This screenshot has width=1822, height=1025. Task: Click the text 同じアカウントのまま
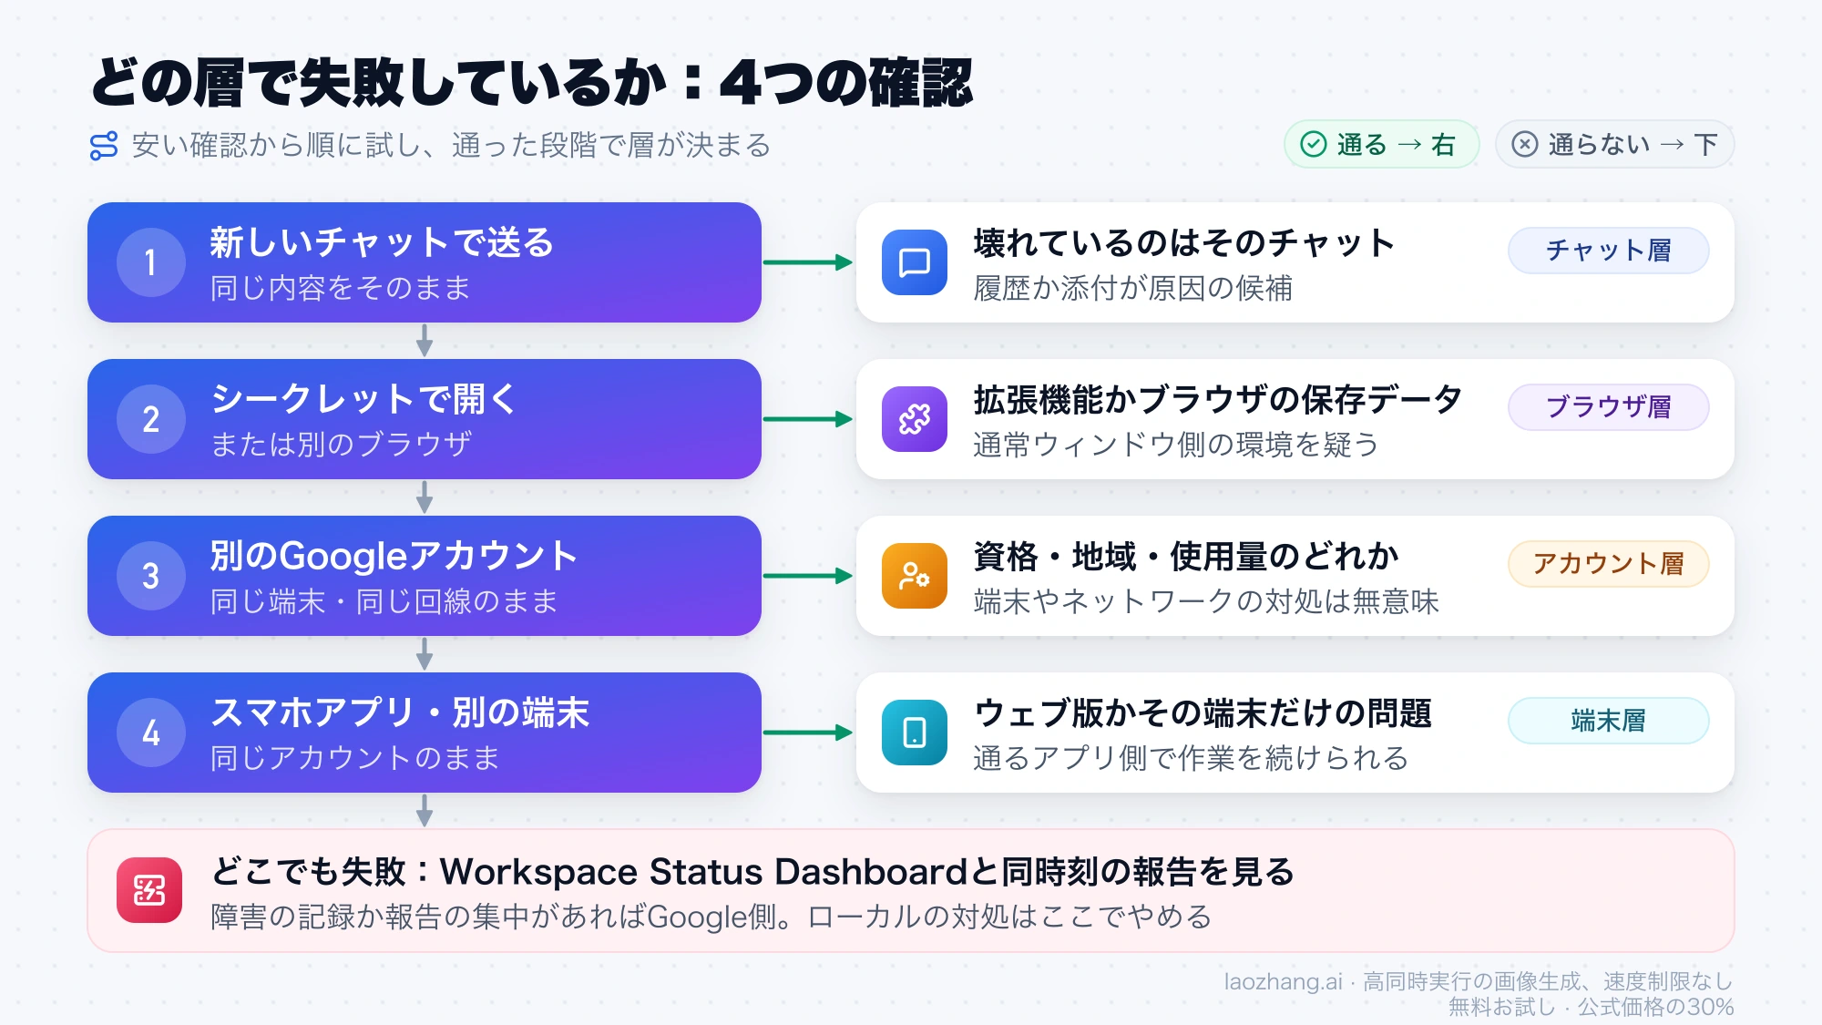pos(354,758)
